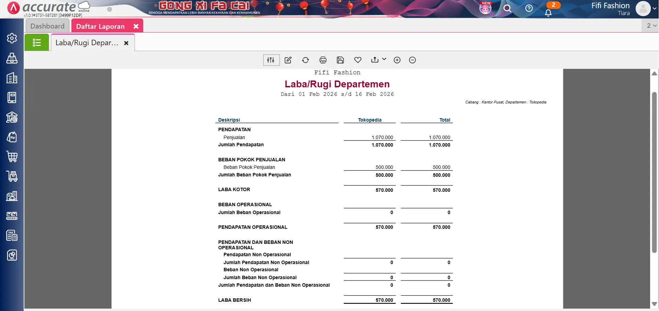Open the notifications bell
The image size is (659, 311).
tap(548, 13)
